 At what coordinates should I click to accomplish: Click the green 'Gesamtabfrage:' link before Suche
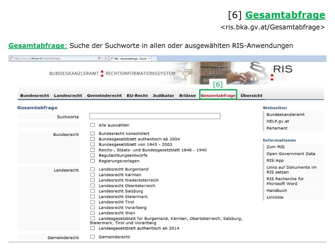tap(38, 45)
